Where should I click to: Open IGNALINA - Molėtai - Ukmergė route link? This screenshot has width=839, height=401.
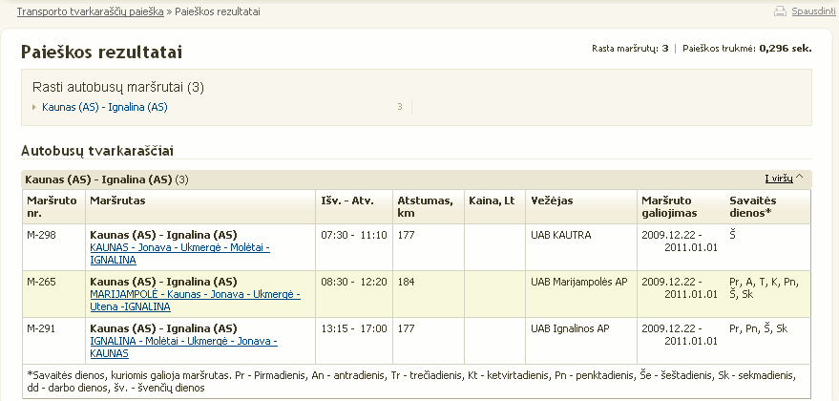pyautogui.click(x=183, y=348)
